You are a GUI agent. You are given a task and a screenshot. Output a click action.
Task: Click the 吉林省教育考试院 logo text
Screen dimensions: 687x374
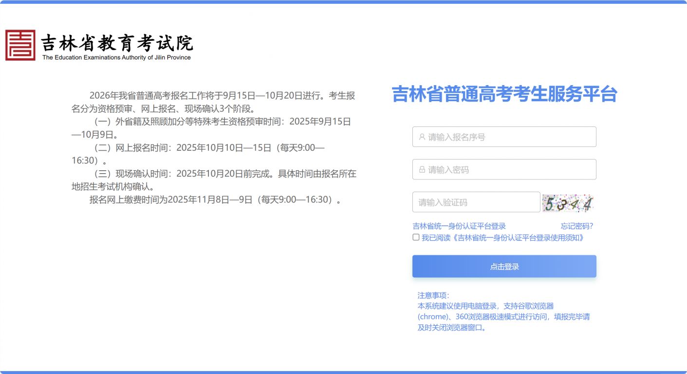(x=117, y=43)
